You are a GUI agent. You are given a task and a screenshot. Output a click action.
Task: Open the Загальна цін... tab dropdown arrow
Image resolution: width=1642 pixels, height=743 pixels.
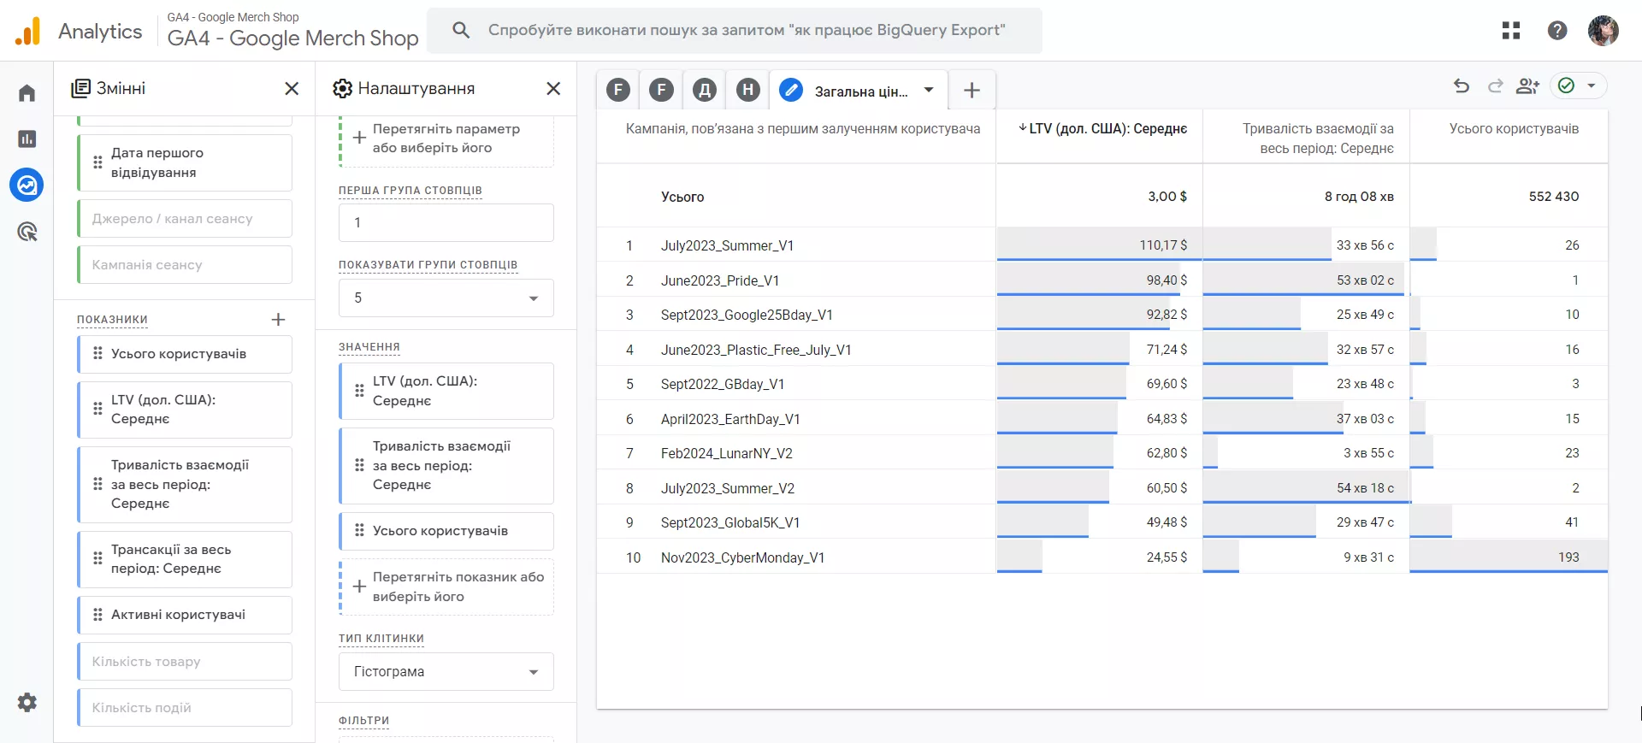coord(929,90)
